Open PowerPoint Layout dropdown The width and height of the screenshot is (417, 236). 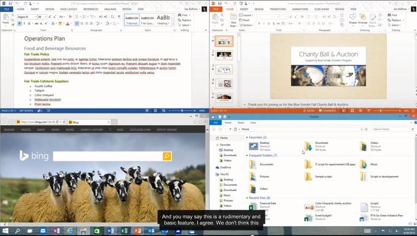[246, 15]
